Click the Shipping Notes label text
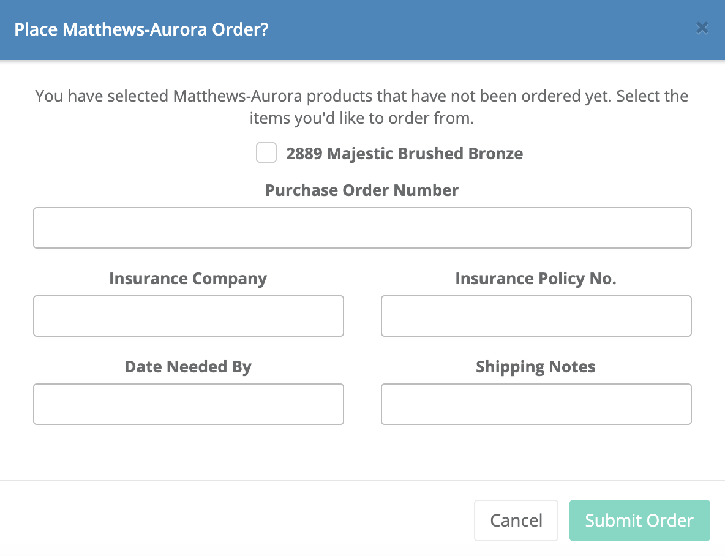 point(536,367)
